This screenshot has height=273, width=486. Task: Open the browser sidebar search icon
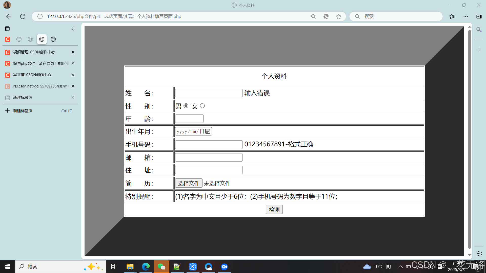pyautogui.click(x=479, y=30)
